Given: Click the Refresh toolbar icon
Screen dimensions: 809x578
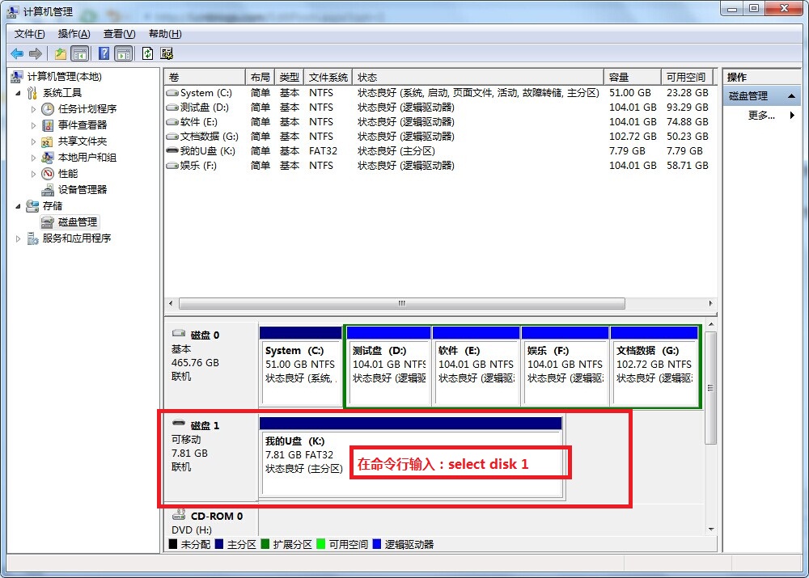Looking at the screenshot, I should pyautogui.click(x=147, y=53).
